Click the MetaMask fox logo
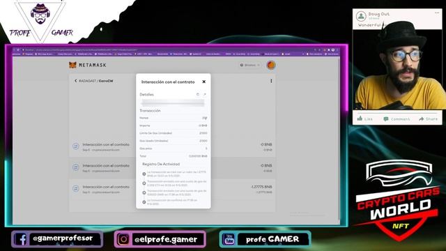 (x=72, y=65)
